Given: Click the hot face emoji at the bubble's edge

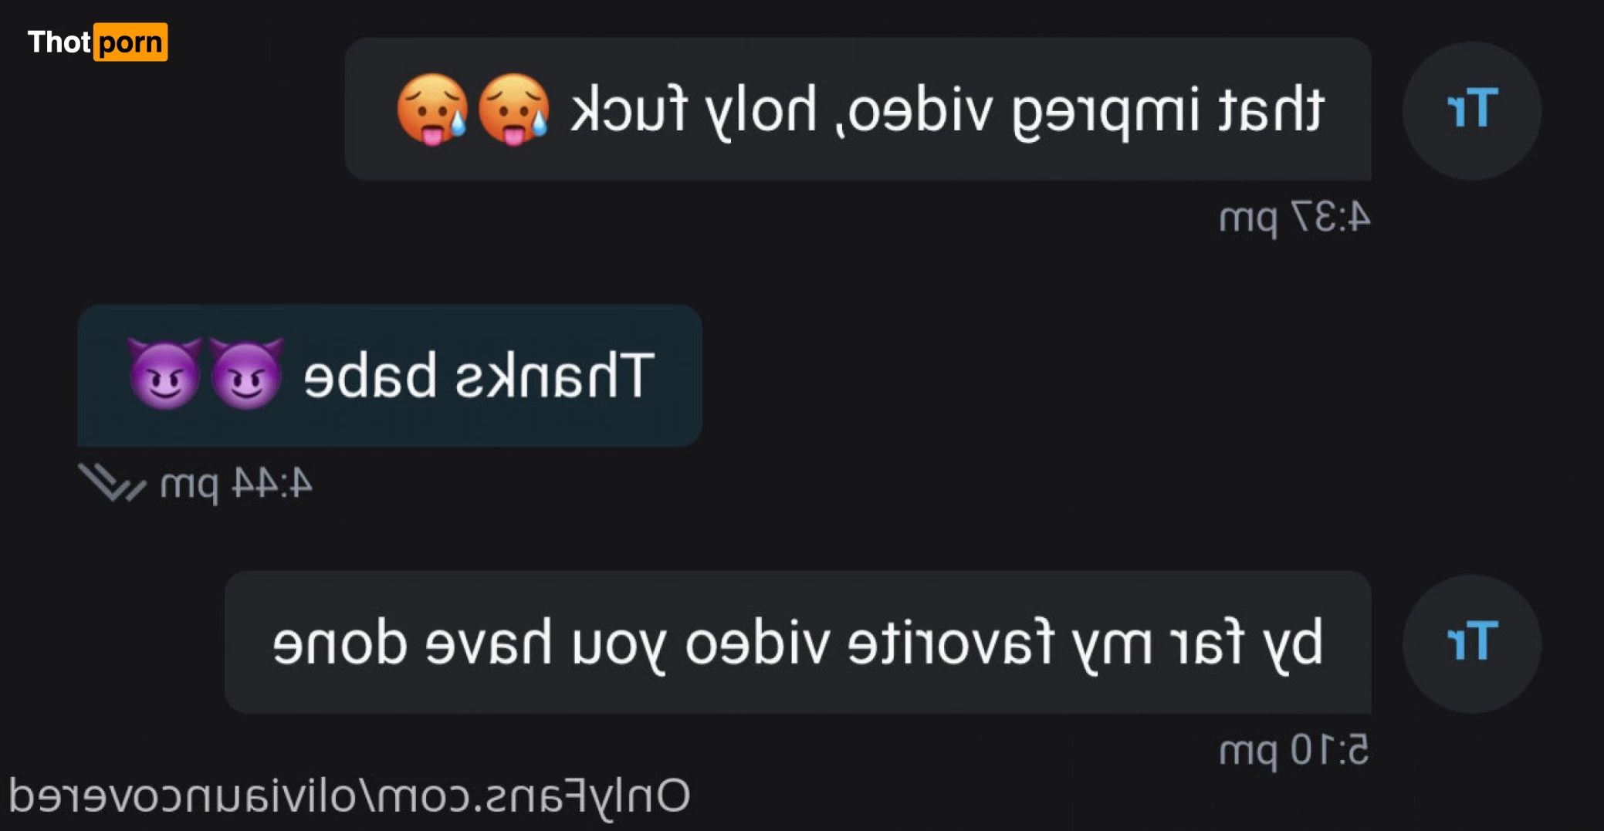Looking at the screenshot, I should coord(432,110).
